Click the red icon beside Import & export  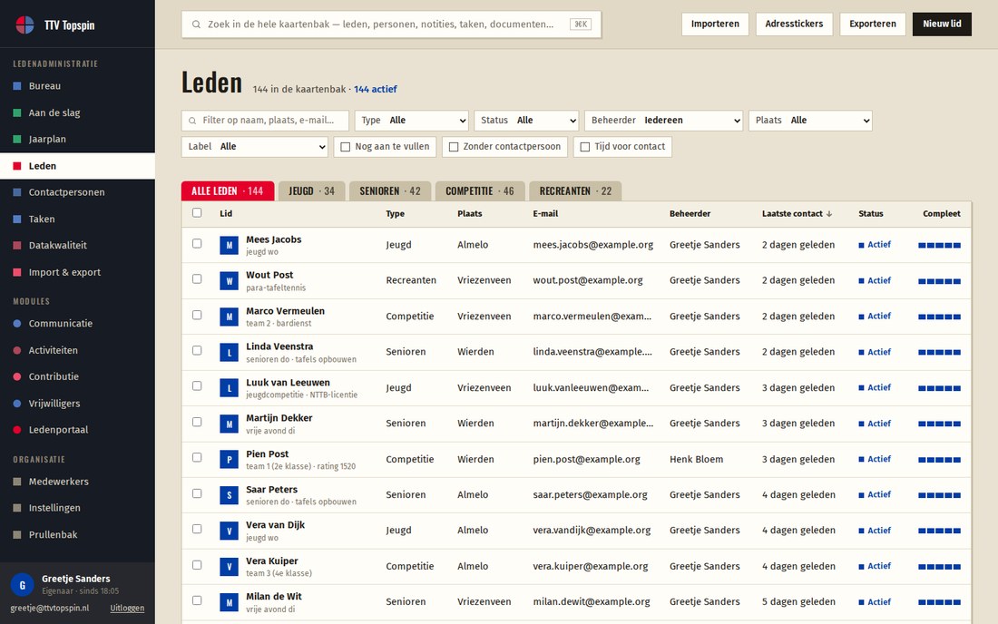pos(17,272)
